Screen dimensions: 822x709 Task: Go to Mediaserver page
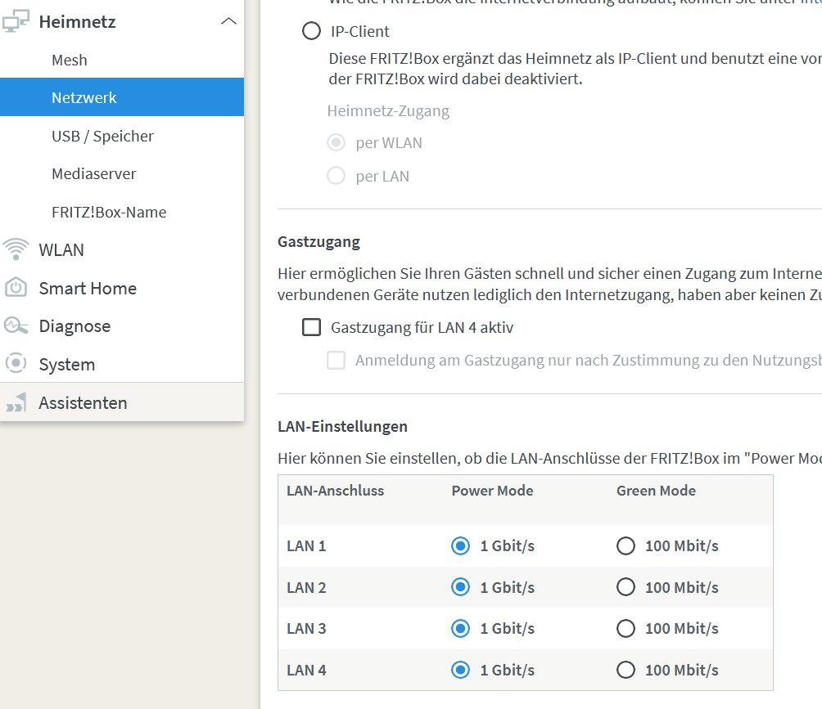(93, 173)
